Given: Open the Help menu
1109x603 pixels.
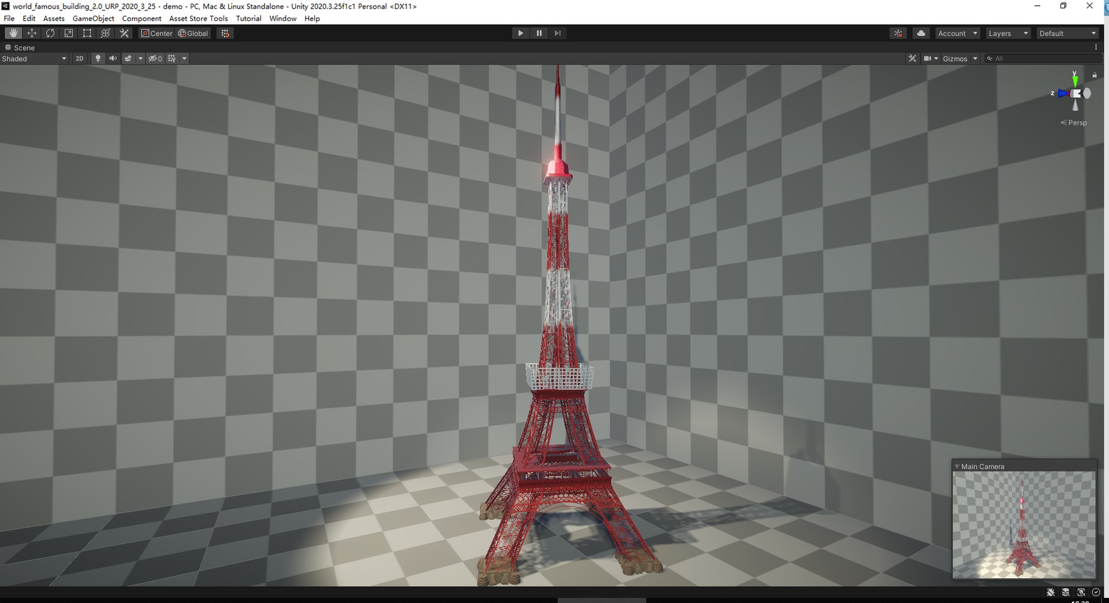Looking at the screenshot, I should [312, 18].
